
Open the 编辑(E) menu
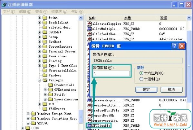[x=25, y=12]
